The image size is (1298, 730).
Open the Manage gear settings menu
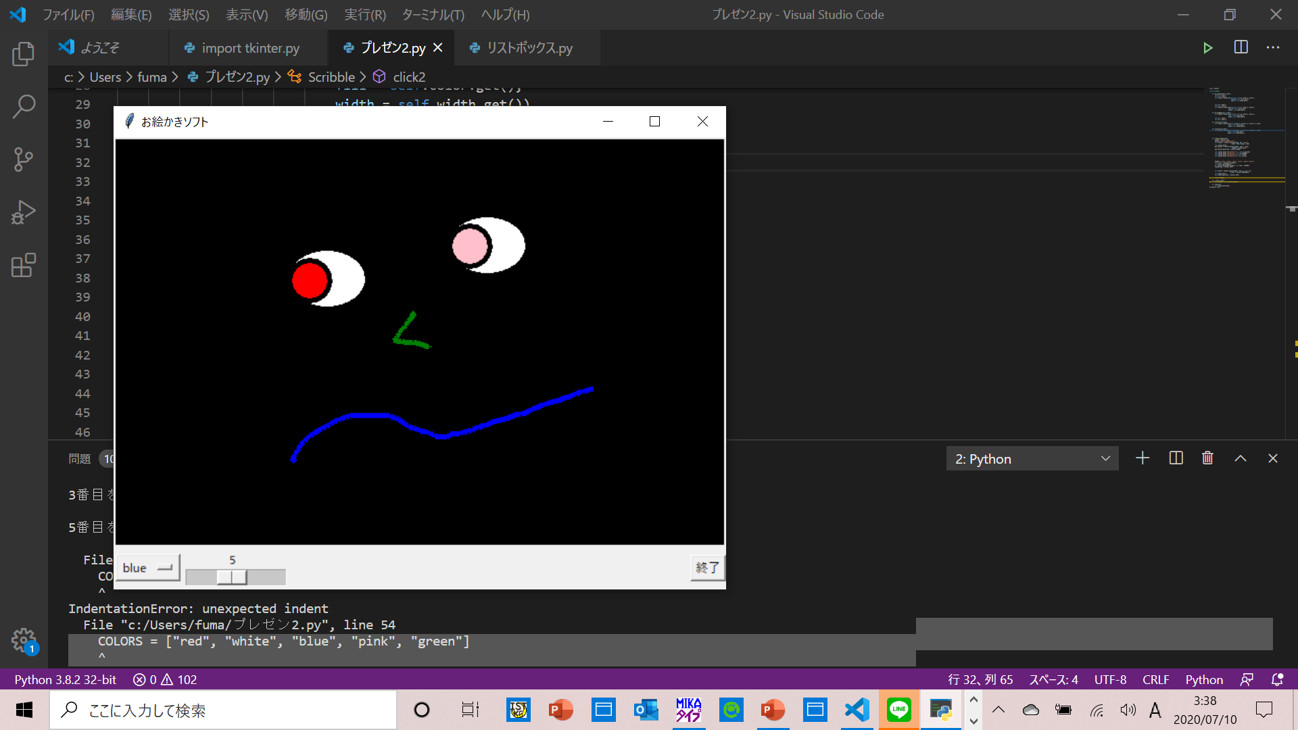tap(24, 639)
